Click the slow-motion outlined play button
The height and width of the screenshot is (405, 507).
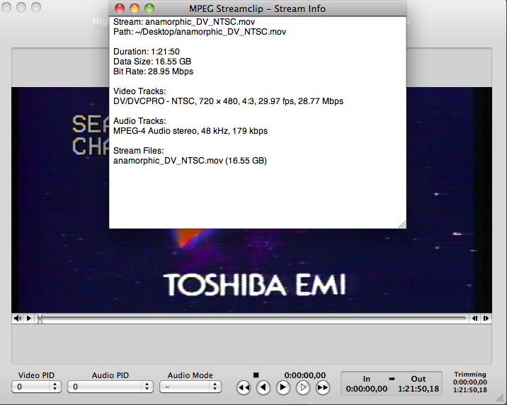pyautogui.click(x=303, y=387)
